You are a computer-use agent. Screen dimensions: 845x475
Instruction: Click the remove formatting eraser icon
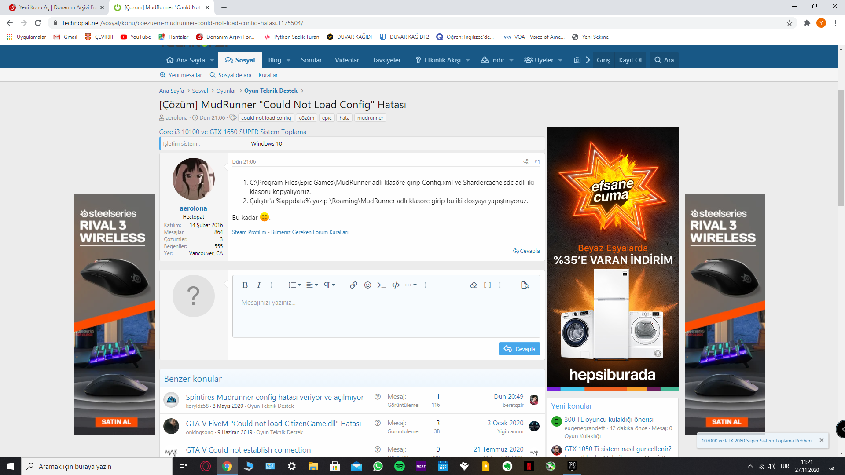pyautogui.click(x=474, y=285)
